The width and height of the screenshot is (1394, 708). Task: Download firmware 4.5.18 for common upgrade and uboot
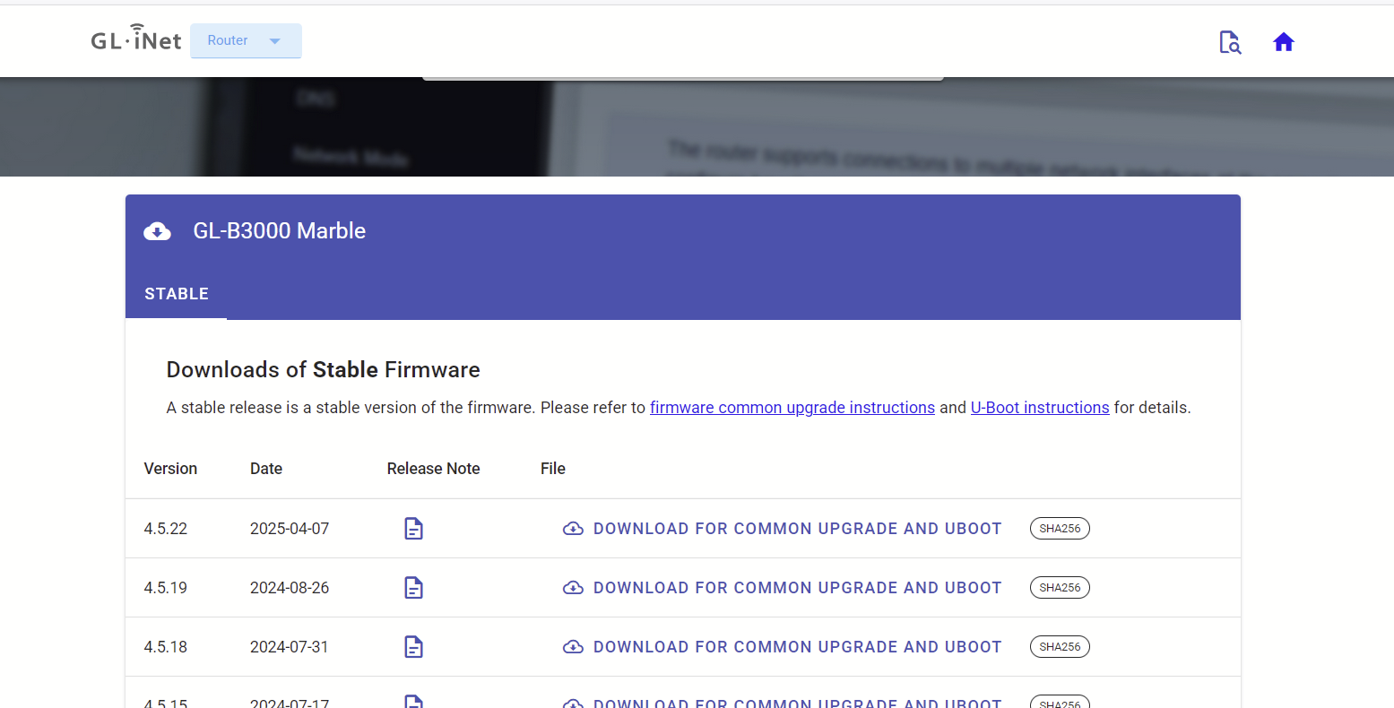782,647
